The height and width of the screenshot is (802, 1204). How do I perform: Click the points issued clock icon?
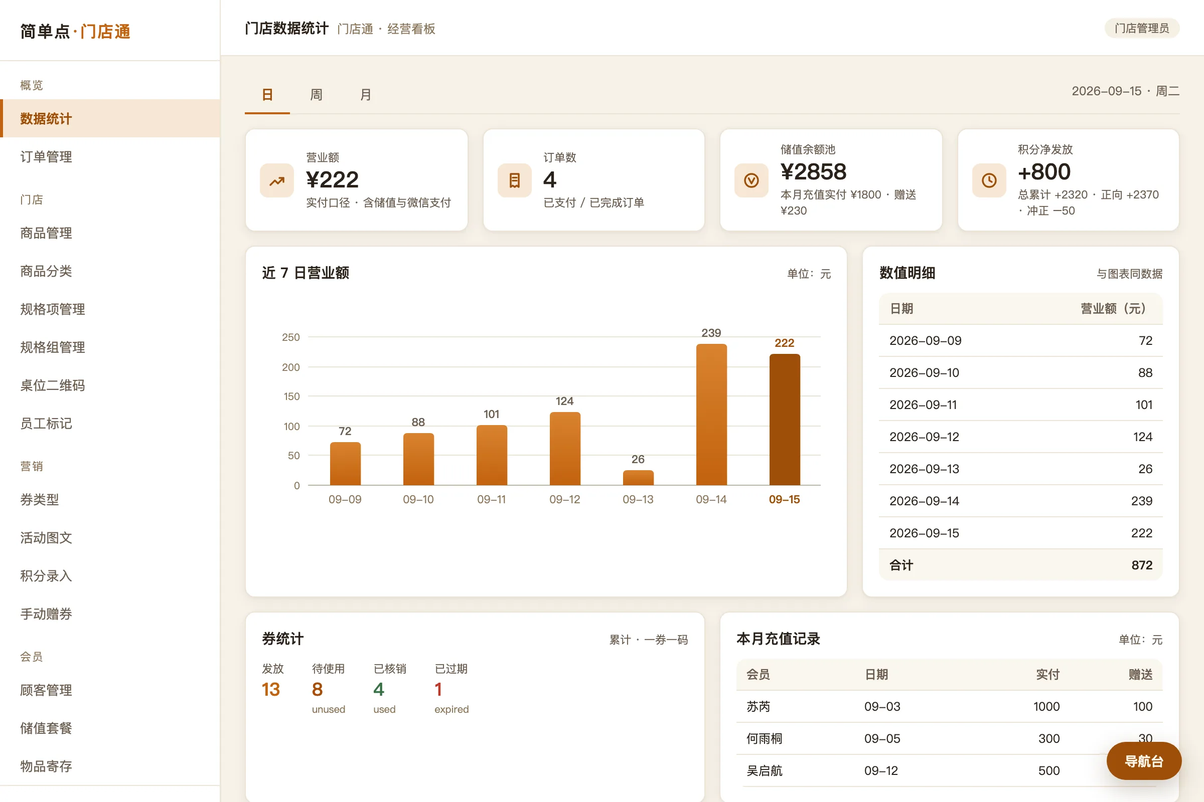click(x=989, y=180)
